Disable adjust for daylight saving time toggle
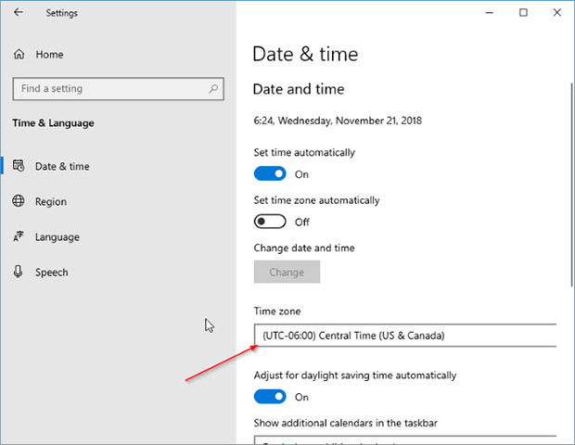 [270, 397]
